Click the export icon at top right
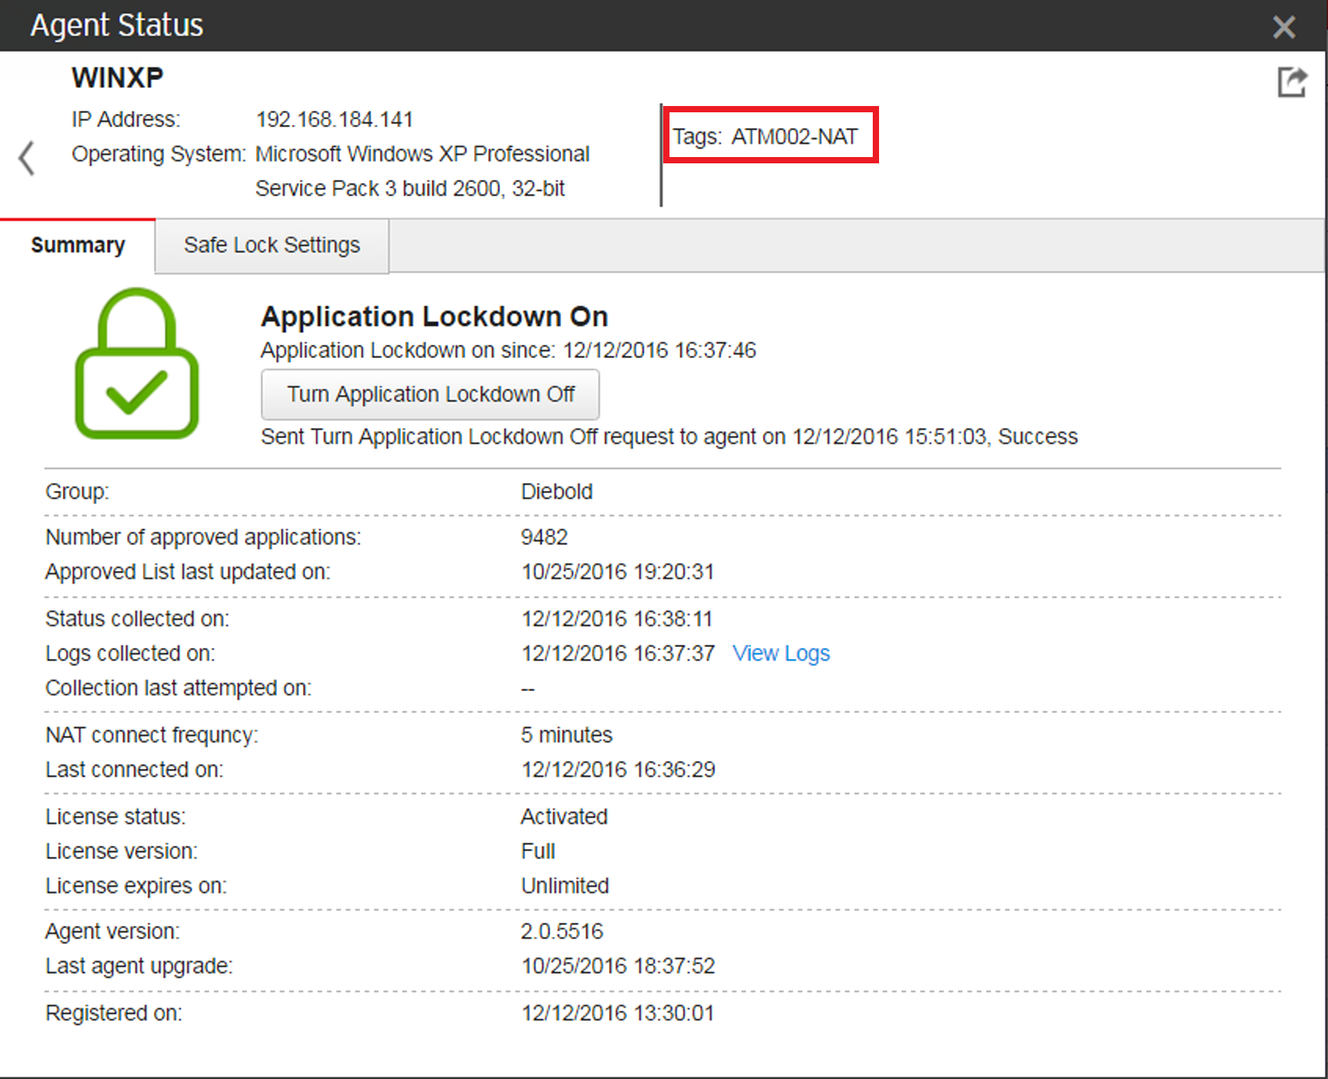Image resolution: width=1328 pixels, height=1079 pixels. coord(1291,82)
